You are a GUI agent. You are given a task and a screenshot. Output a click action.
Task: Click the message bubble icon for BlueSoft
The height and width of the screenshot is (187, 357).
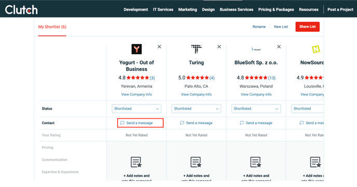[242, 123]
